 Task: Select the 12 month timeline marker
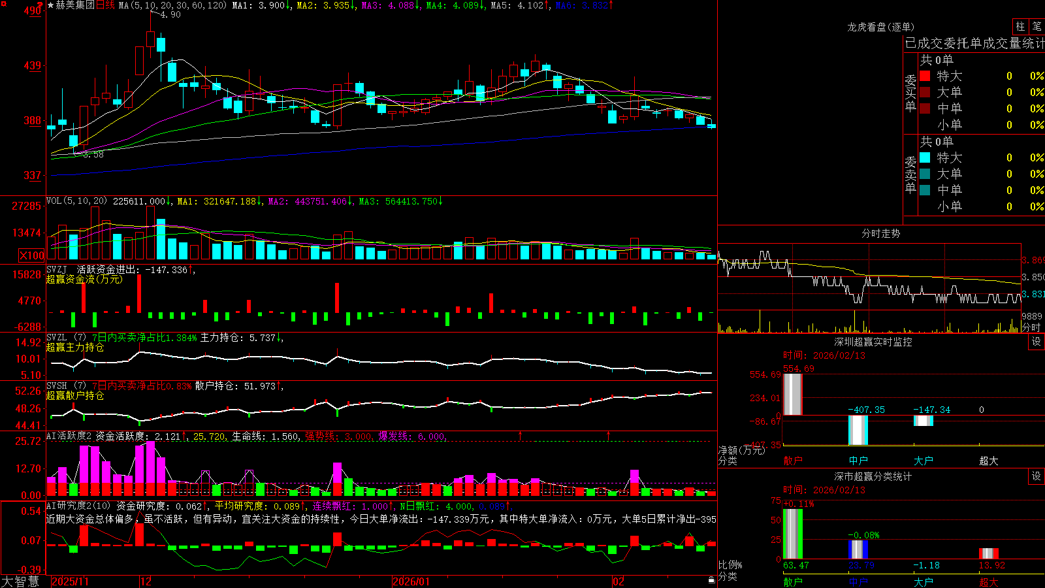tap(146, 581)
